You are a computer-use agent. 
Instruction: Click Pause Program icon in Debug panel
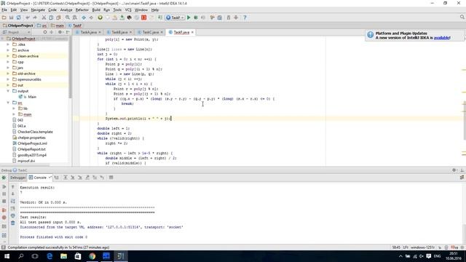4,194
